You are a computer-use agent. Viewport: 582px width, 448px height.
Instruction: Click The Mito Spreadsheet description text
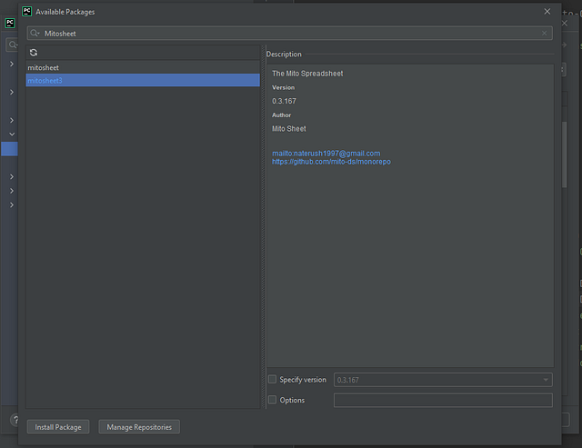click(307, 74)
